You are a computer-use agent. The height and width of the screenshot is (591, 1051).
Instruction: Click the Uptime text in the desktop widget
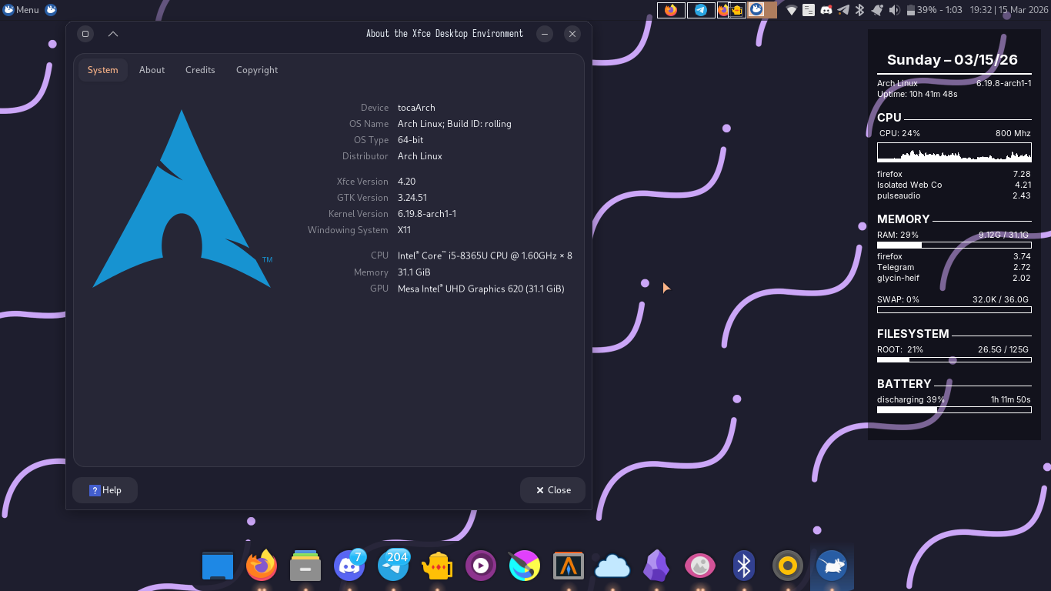(x=917, y=94)
